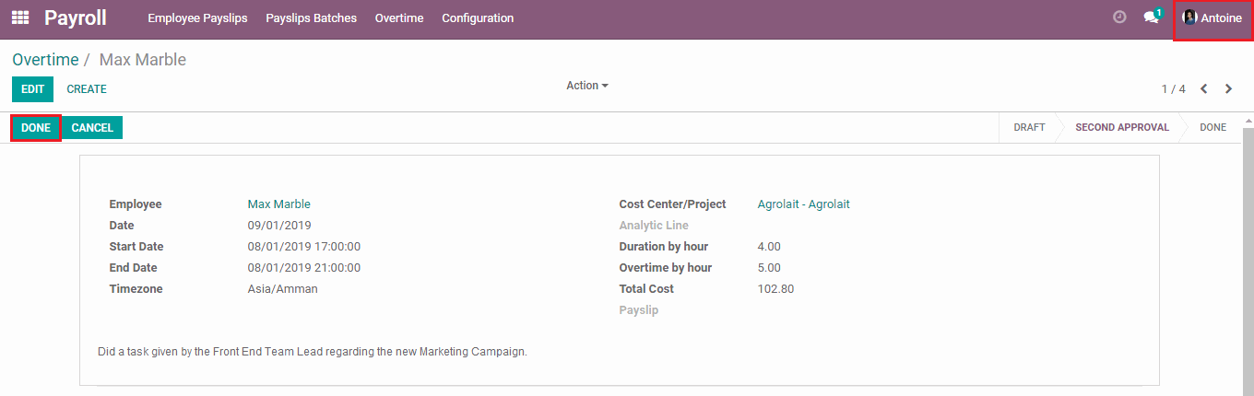
Task: Click the Total Cost label
Action: tap(646, 289)
